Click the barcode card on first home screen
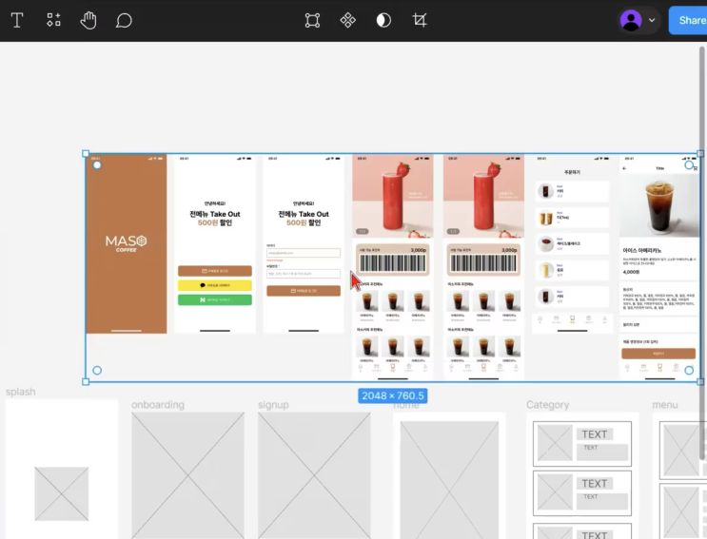This screenshot has width=707, height=539. (393, 260)
